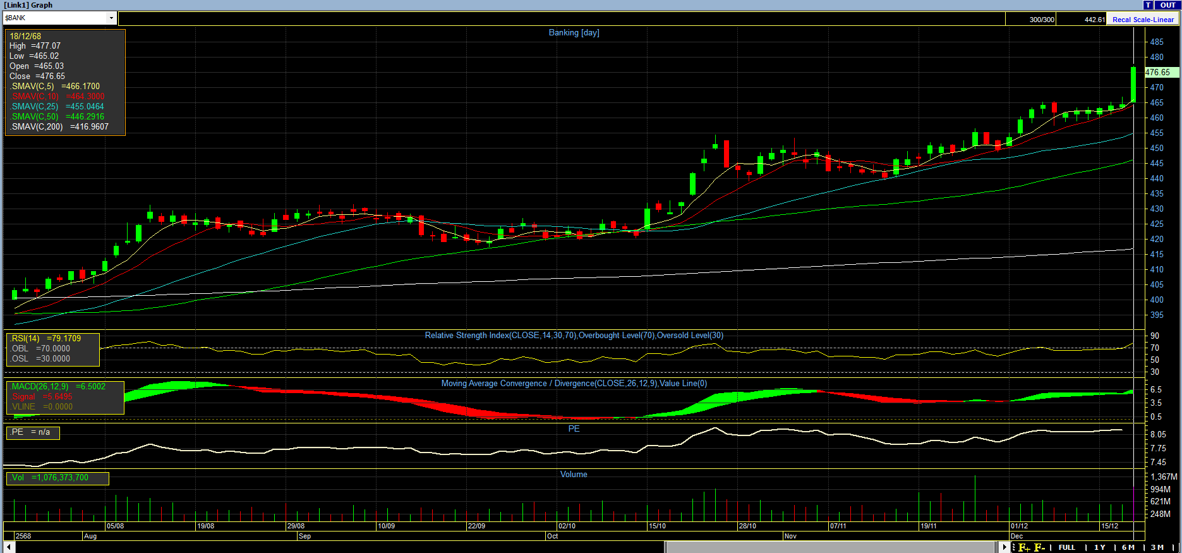Viewport: 1182px width, 553px height.
Task: Click the MACD(26,12,9) =6.5002 label
Action: 58,386
